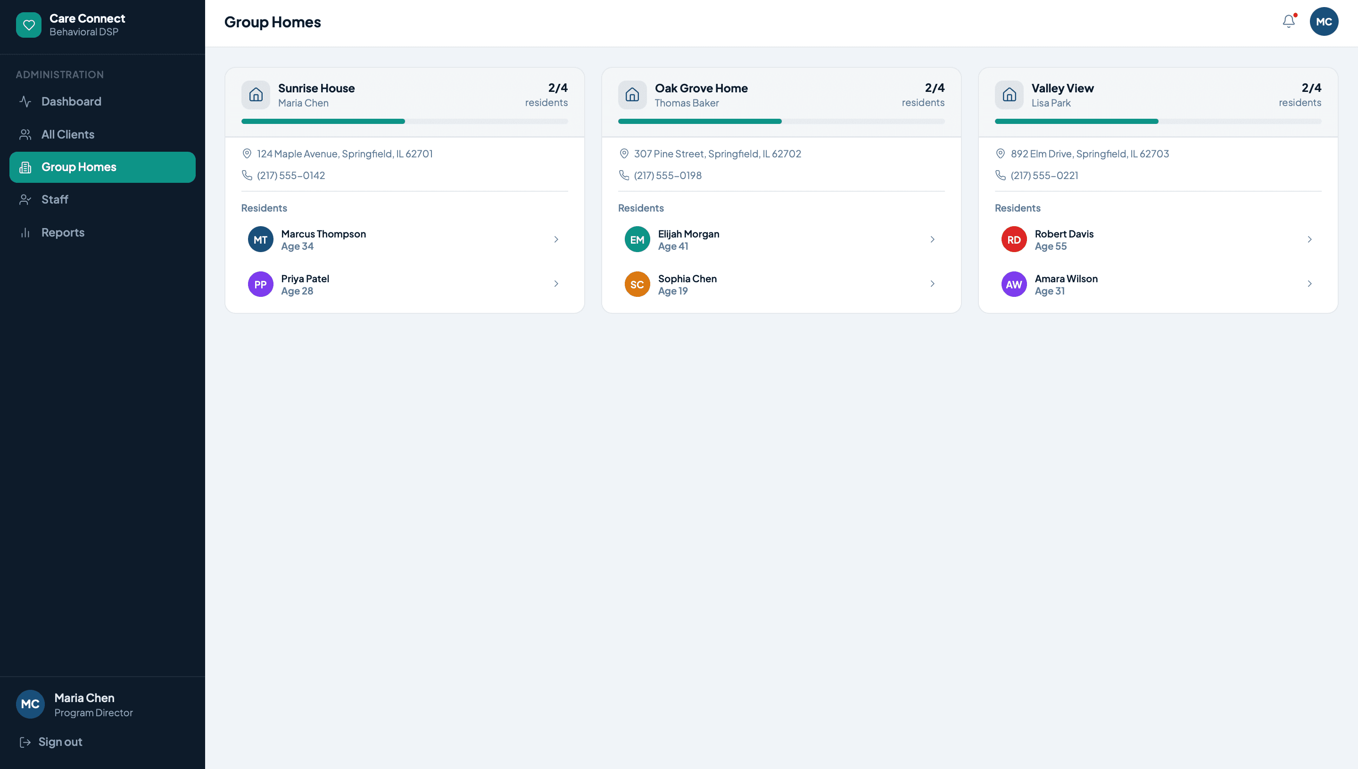Expand Amara Wilson's row chevron

1309,284
